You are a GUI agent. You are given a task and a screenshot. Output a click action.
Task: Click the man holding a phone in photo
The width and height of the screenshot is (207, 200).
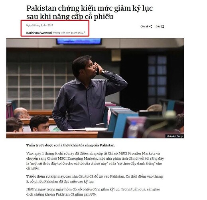(x=89, y=93)
